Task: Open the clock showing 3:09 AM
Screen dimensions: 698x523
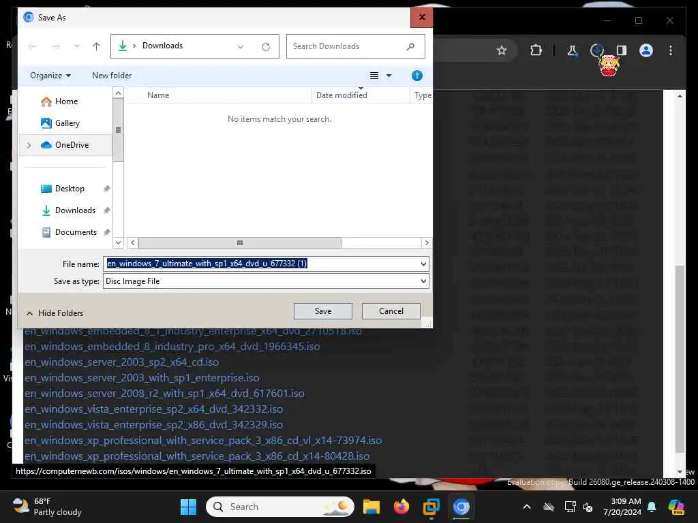Action: pos(622,507)
